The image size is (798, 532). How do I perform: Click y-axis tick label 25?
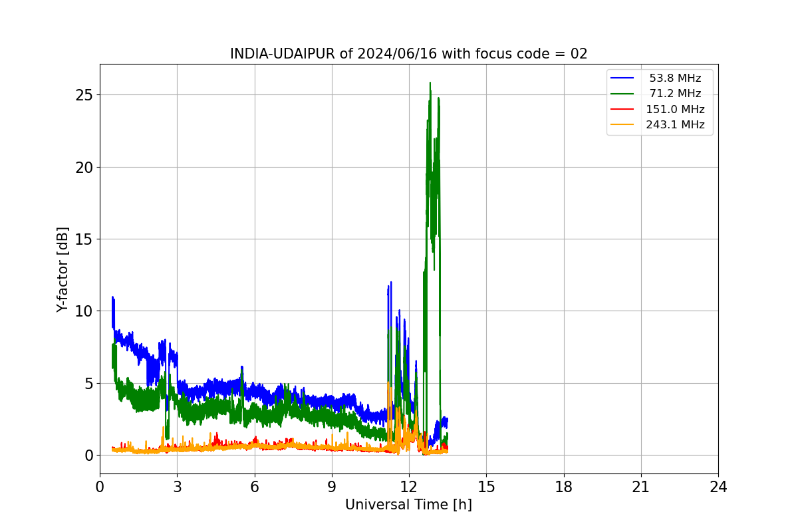[x=84, y=94]
